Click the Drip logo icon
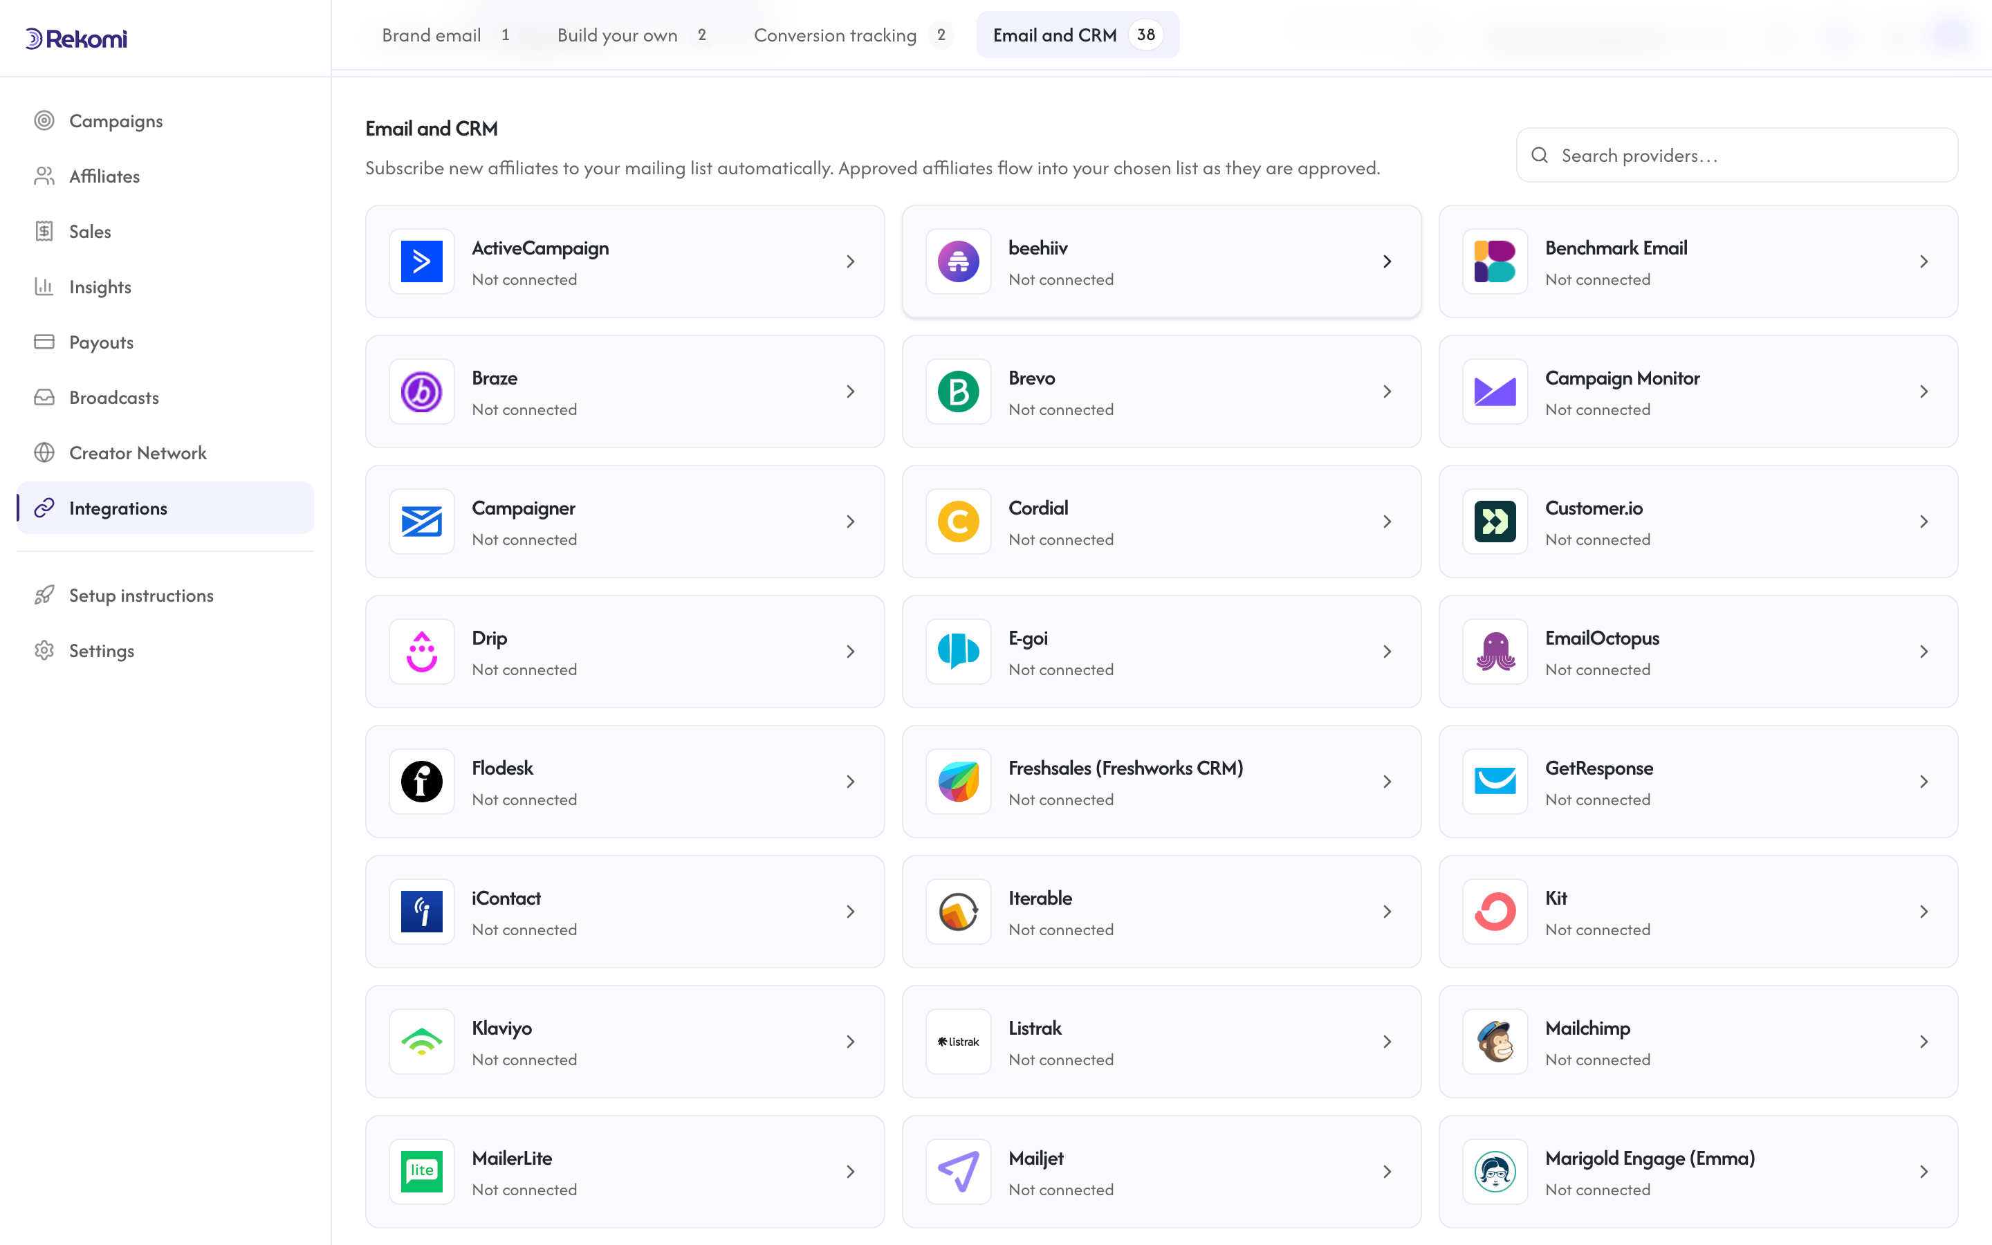Viewport: 1992px width, 1245px height. click(421, 652)
